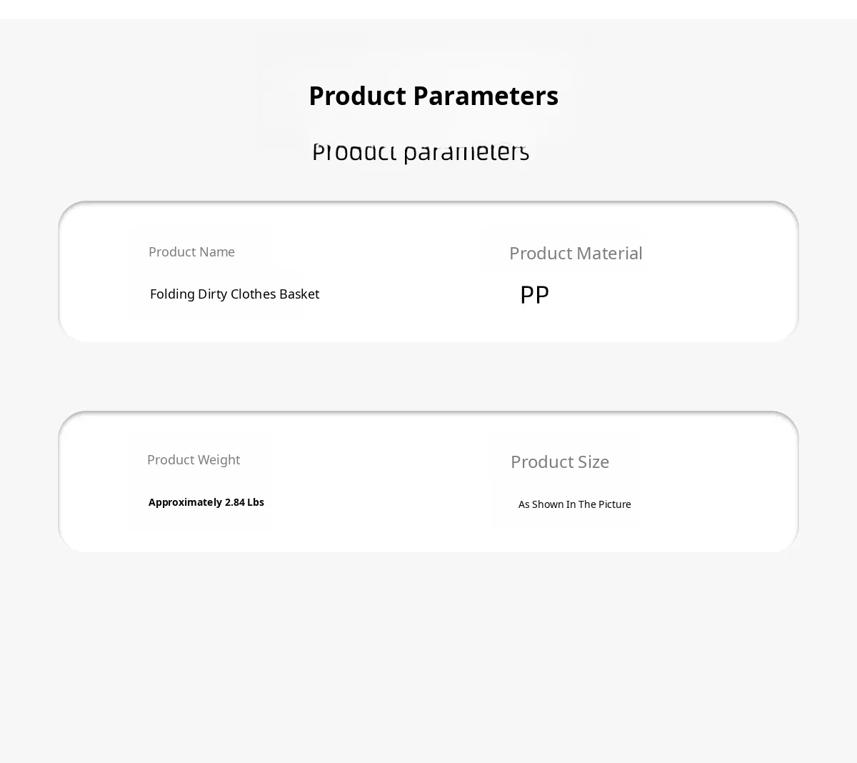
Task: Click the word Approximately in the weight value
Action: tap(185, 502)
